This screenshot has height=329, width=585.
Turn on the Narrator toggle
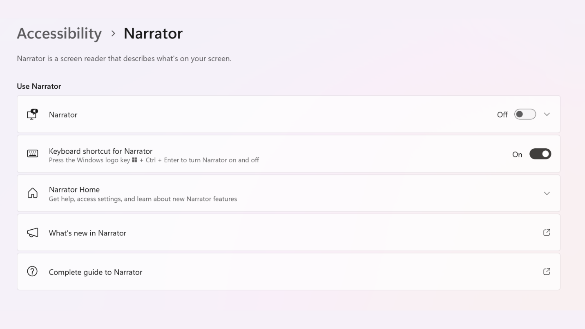[525, 114]
